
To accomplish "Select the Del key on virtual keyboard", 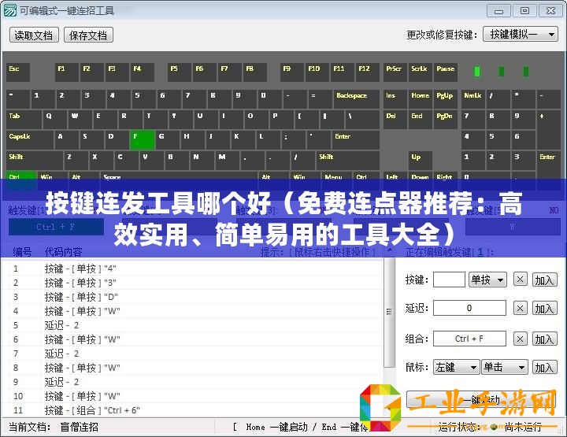I will point(395,120).
